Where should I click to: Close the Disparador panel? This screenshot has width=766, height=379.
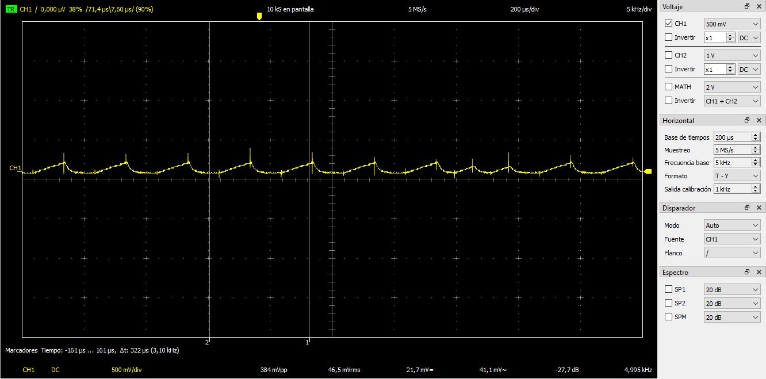[x=759, y=208]
